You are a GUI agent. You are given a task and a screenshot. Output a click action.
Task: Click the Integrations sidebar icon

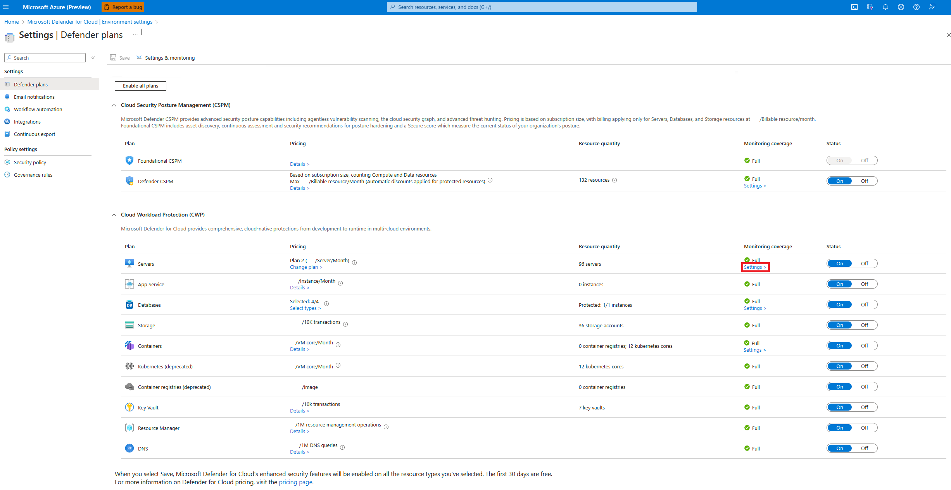click(x=8, y=122)
